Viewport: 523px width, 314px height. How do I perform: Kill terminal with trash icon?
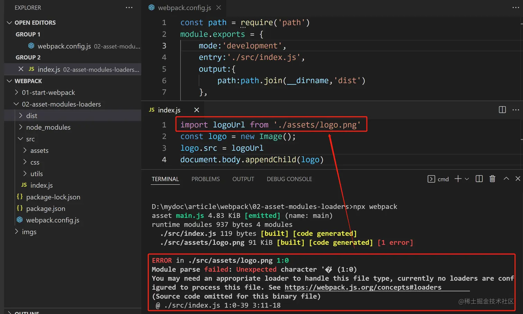[x=492, y=178]
